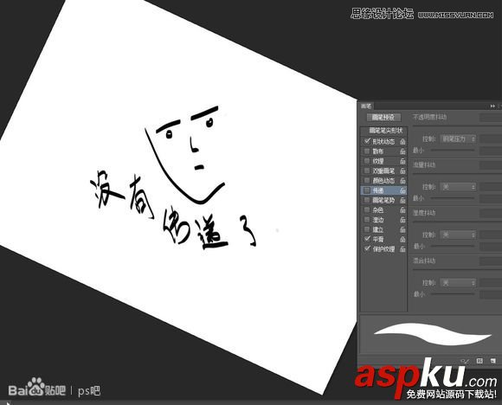
Task: Click the 最小 slider below 钢笔压力 control
Action: coord(453,150)
